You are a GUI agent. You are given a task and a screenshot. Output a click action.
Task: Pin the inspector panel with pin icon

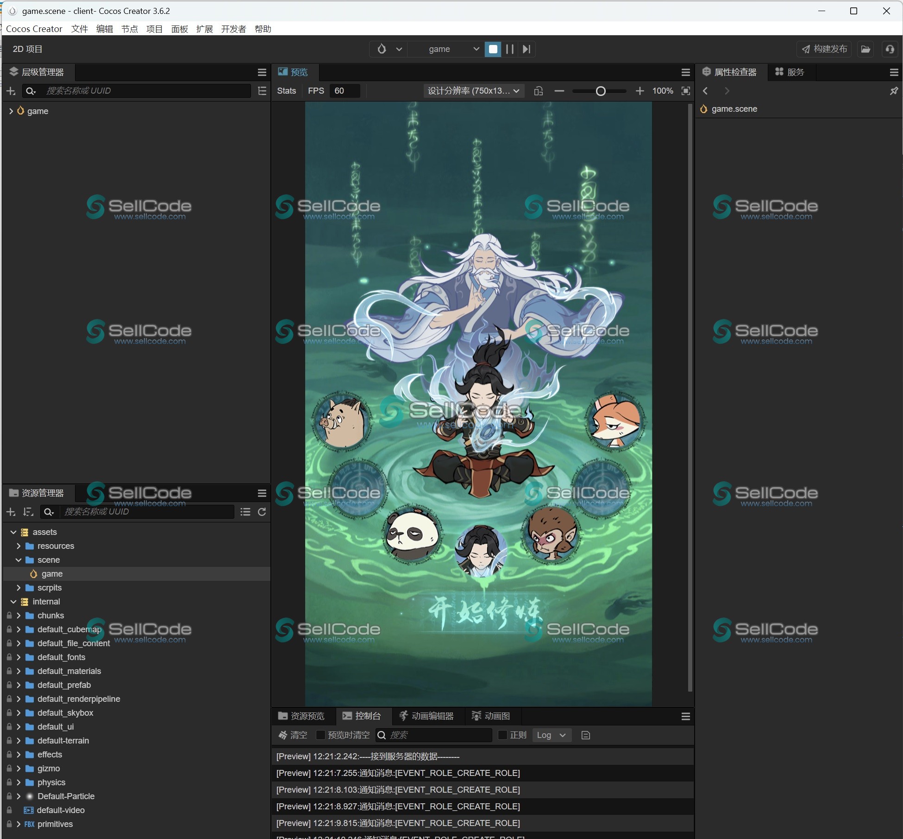[x=894, y=91]
